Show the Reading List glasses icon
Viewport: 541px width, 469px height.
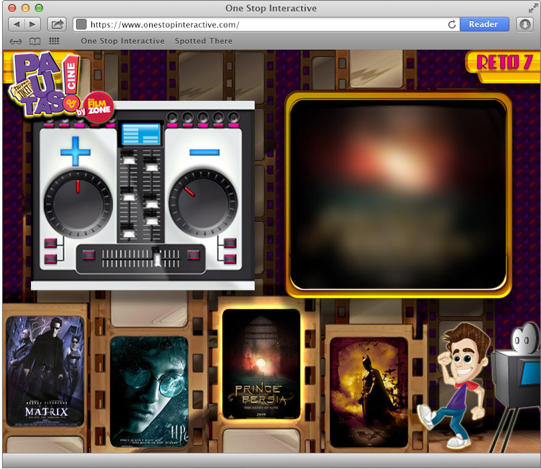pos(15,42)
